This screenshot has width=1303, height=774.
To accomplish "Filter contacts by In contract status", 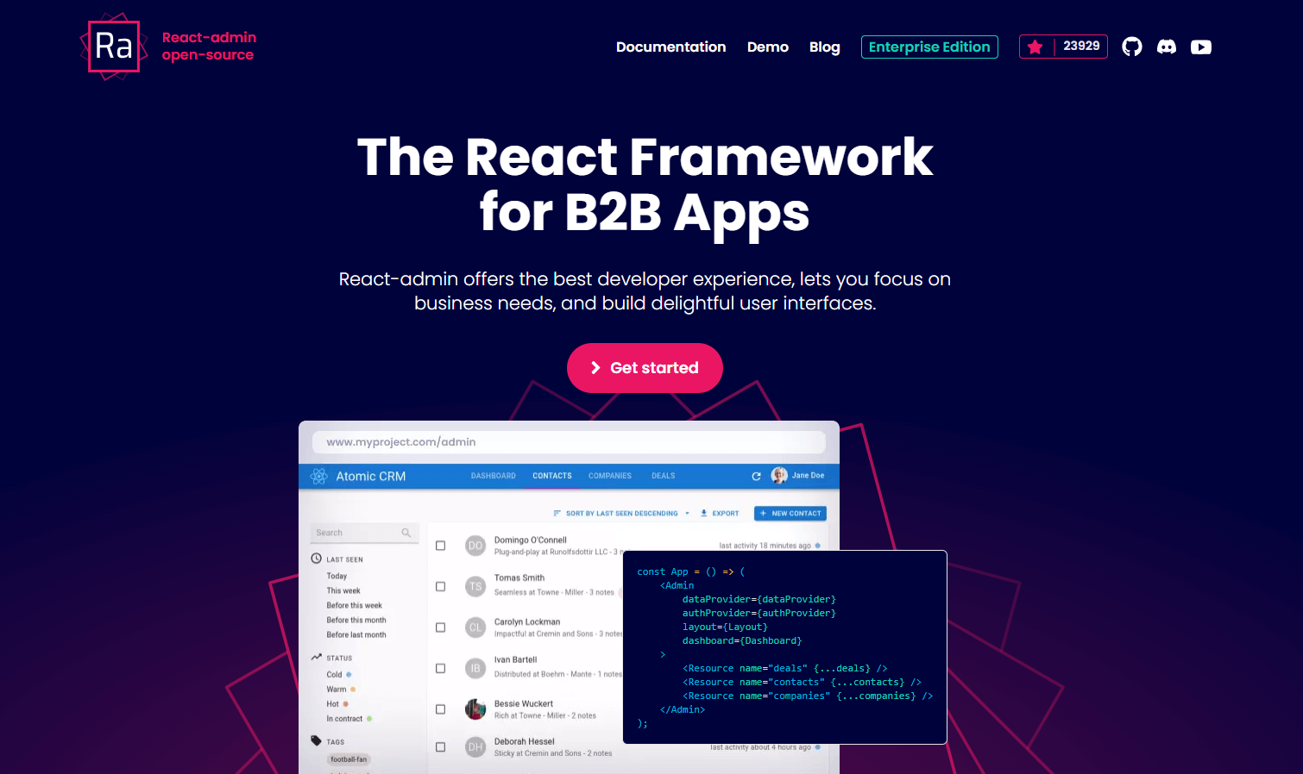I will [349, 718].
